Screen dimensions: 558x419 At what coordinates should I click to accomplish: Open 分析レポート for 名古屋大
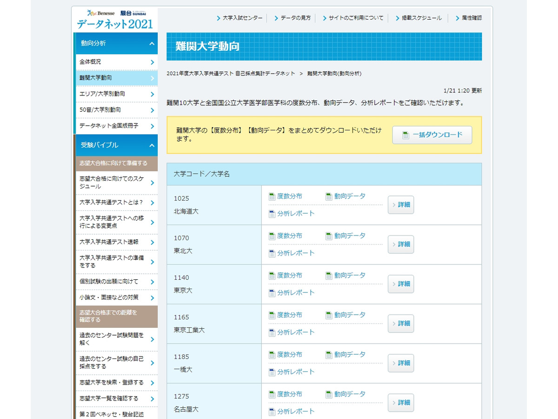(x=292, y=412)
